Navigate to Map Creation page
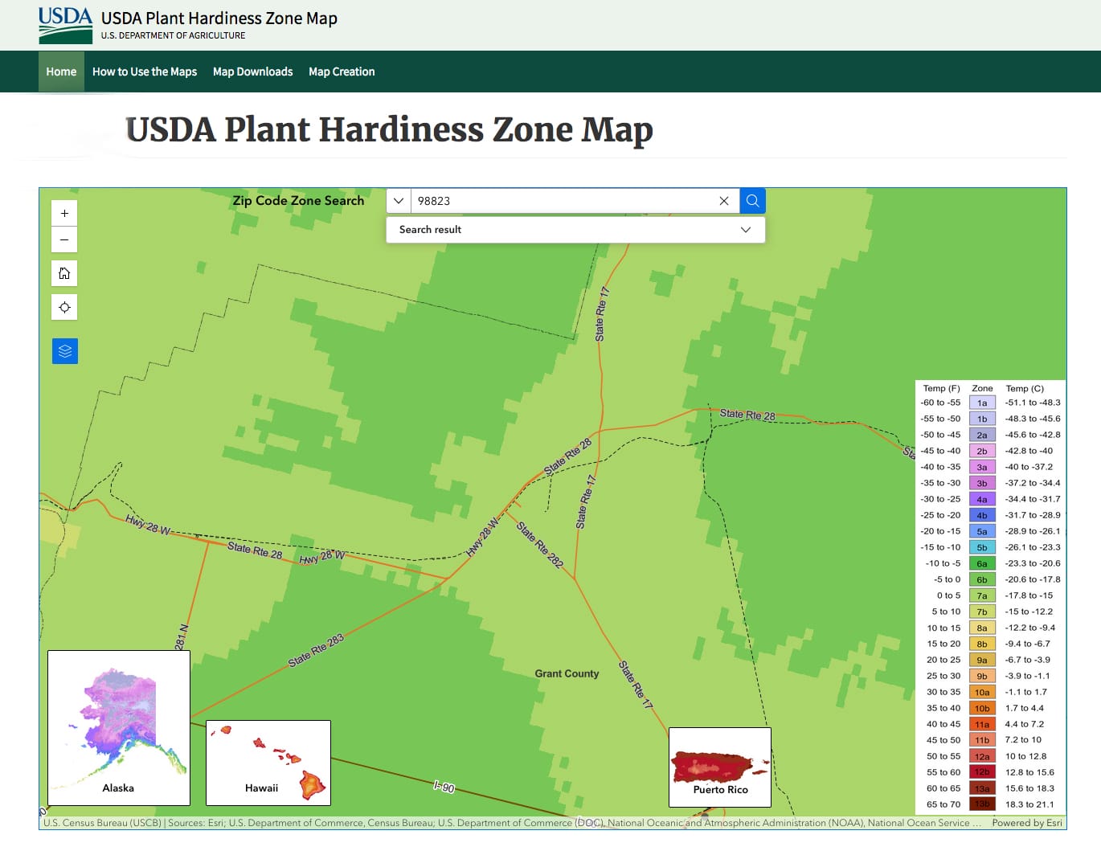The image size is (1101, 851). tap(342, 72)
